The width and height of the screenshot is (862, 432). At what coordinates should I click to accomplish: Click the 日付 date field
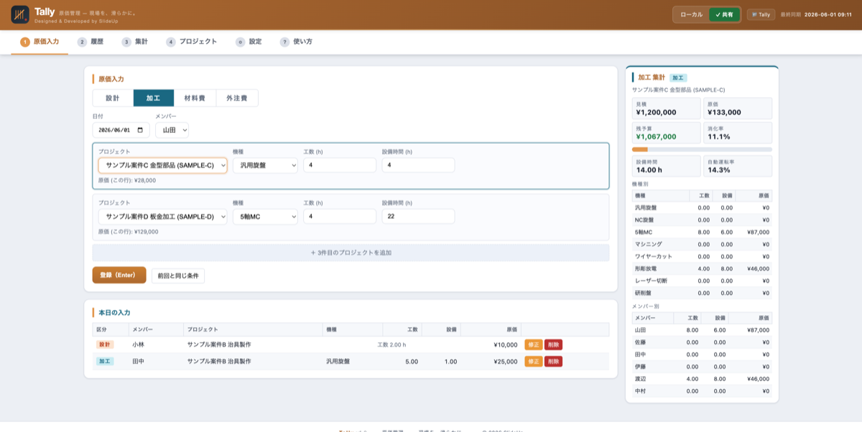click(121, 130)
